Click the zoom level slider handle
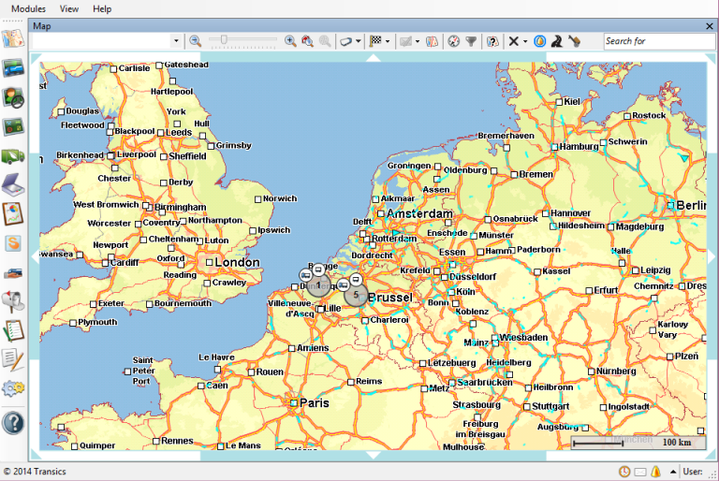Image resolution: width=719 pixels, height=481 pixels. pyautogui.click(x=224, y=40)
